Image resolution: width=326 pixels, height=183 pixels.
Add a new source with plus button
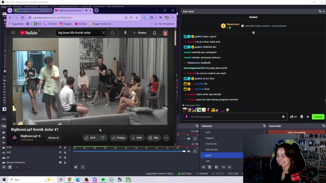coord(4,167)
